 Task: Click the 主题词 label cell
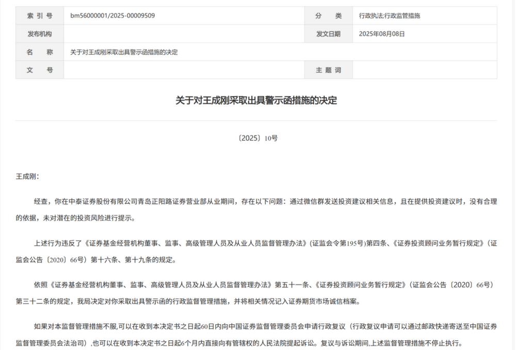pyautogui.click(x=328, y=69)
